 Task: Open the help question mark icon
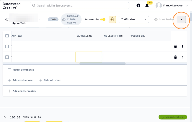[x=138, y=5]
